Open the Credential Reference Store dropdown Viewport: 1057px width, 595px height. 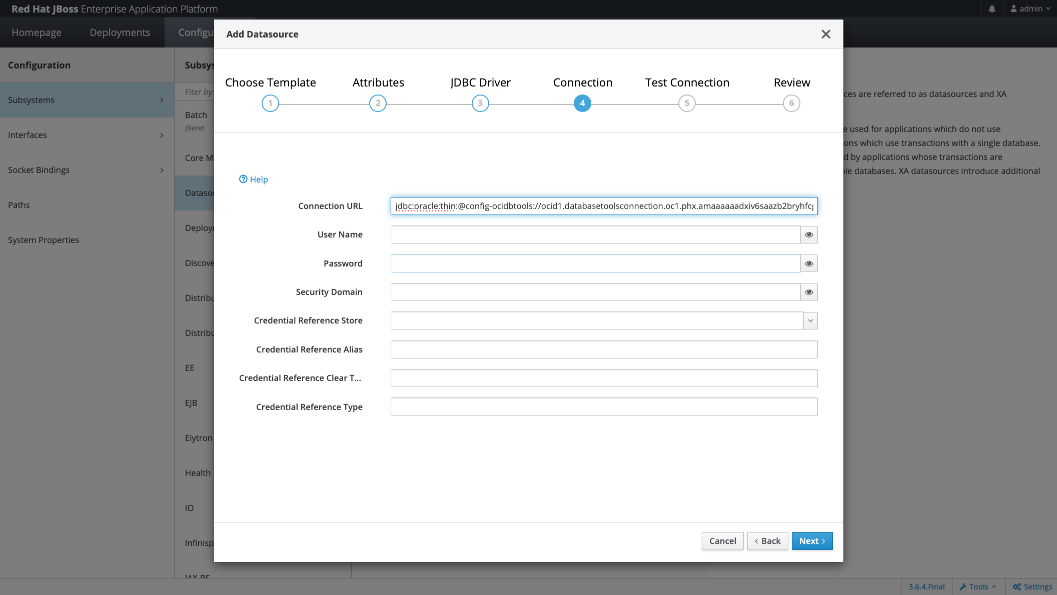[x=810, y=320]
